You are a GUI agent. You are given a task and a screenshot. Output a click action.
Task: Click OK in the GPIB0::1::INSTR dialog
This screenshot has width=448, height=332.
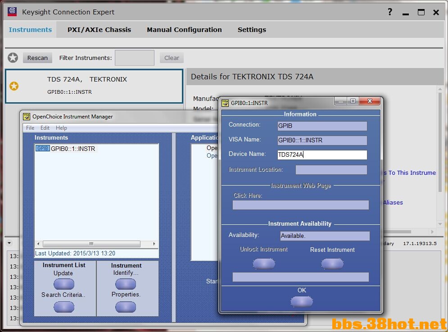(x=302, y=301)
